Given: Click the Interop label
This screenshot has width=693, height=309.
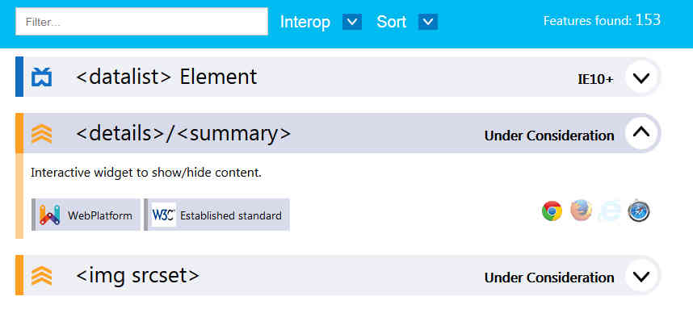Looking at the screenshot, I should pos(305,22).
